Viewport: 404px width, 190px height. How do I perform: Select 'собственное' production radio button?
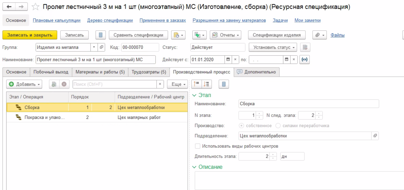coord(241,126)
